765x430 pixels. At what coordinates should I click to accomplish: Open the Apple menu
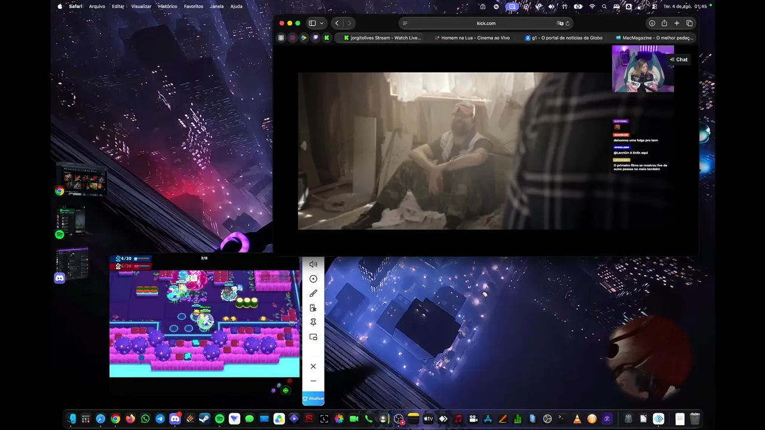point(60,6)
